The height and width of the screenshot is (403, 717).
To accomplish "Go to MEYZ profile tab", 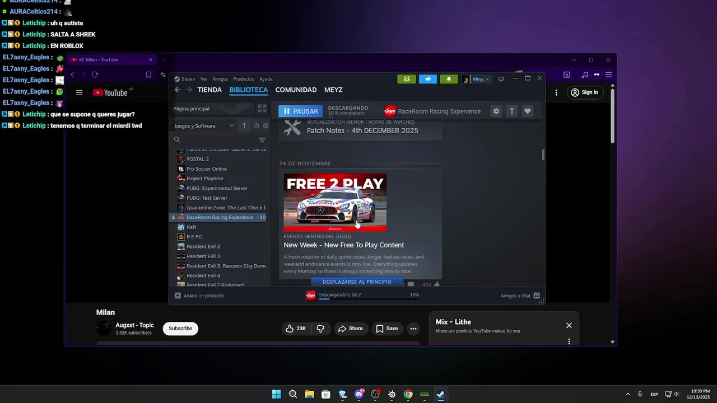I will click(x=333, y=90).
